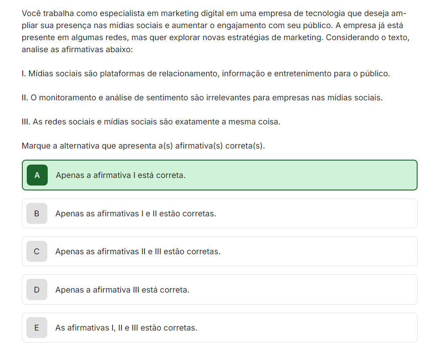439x347 pixels.
Task: Pick the letter D badge
Action: (37, 290)
